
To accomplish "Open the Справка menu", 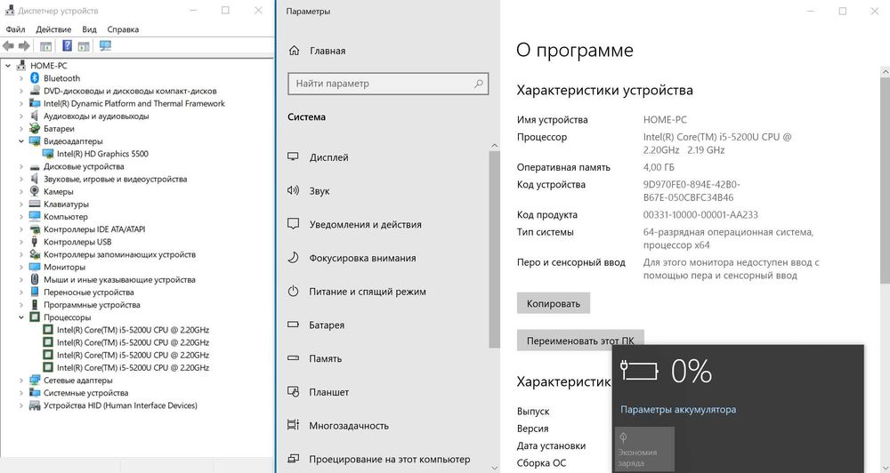I will click(123, 29).
